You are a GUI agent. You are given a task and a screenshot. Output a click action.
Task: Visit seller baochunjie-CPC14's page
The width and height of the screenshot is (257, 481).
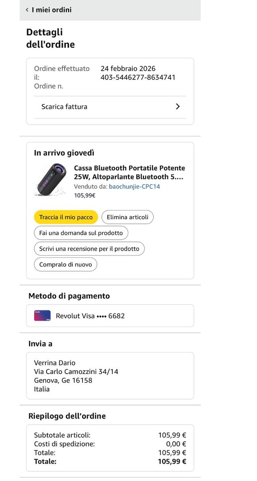tap(134, 186)
